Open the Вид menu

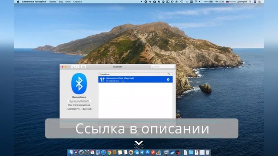coord(61,2)
